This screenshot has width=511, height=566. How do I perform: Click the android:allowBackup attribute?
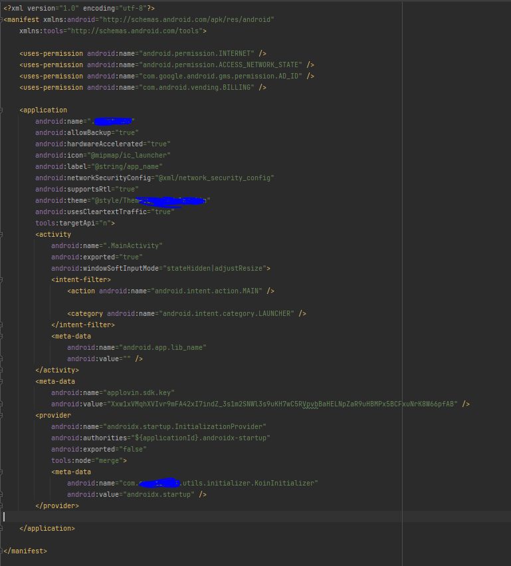click(x=87, y=132)
